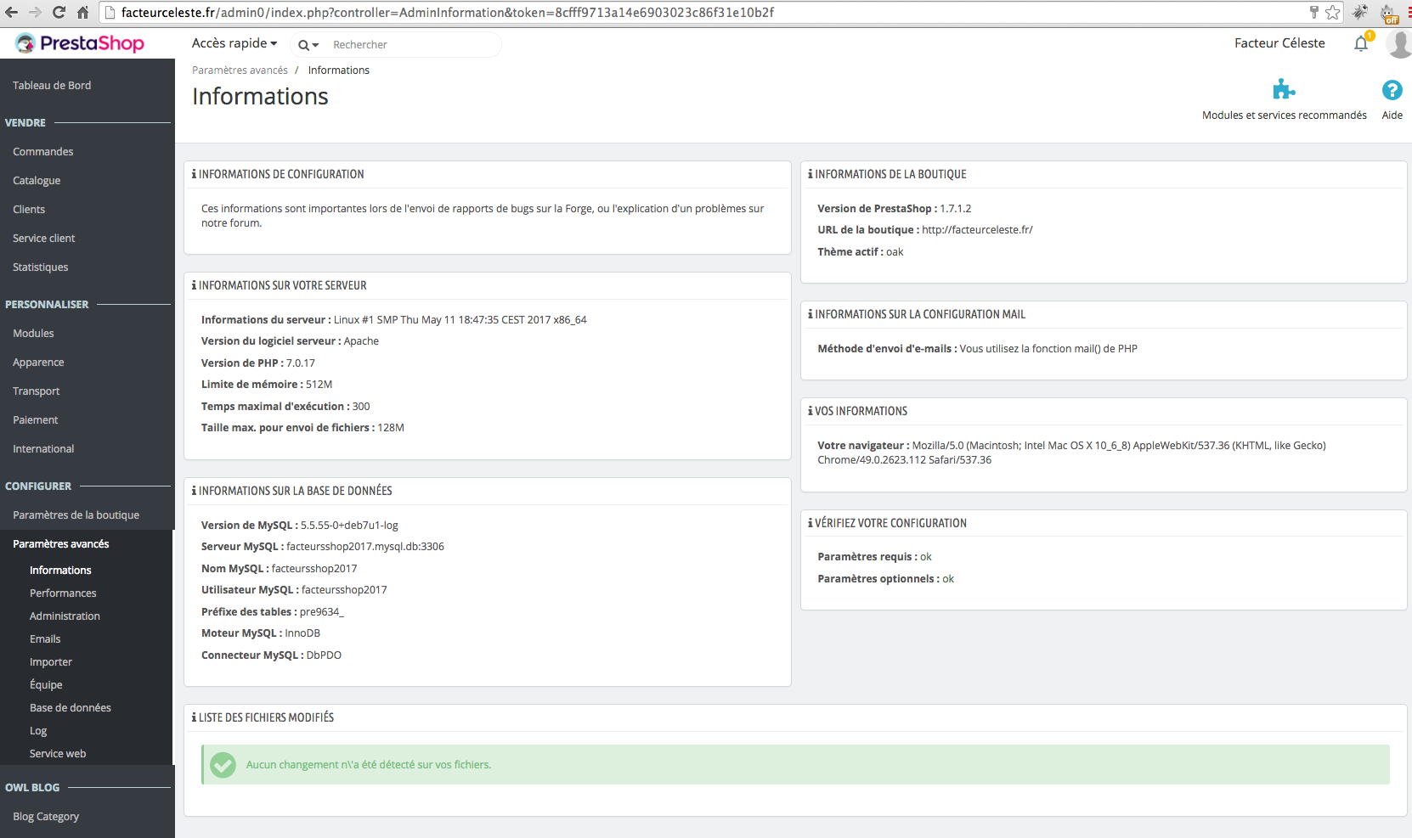Open the Facteur Céleste shop link
The image size is (1412, 838).
click(x=1279, y=43)
